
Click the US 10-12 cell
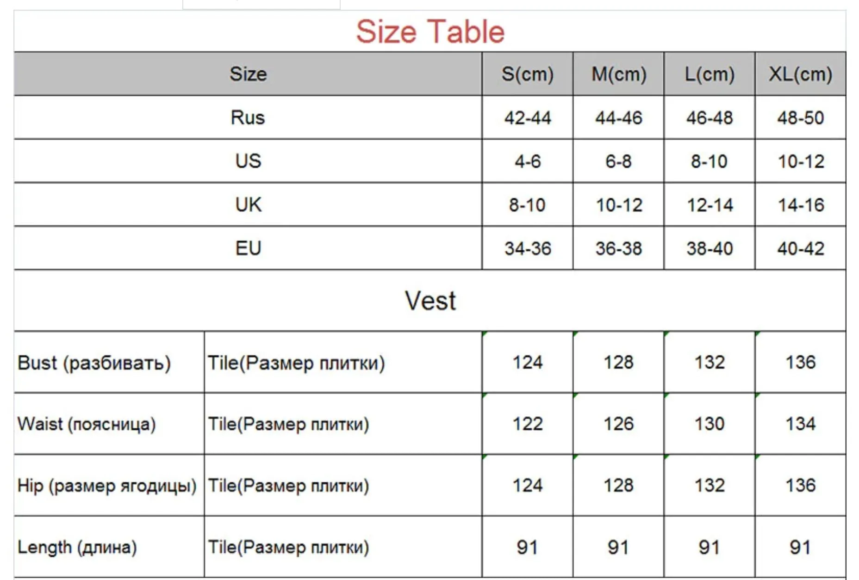[801, 161]
